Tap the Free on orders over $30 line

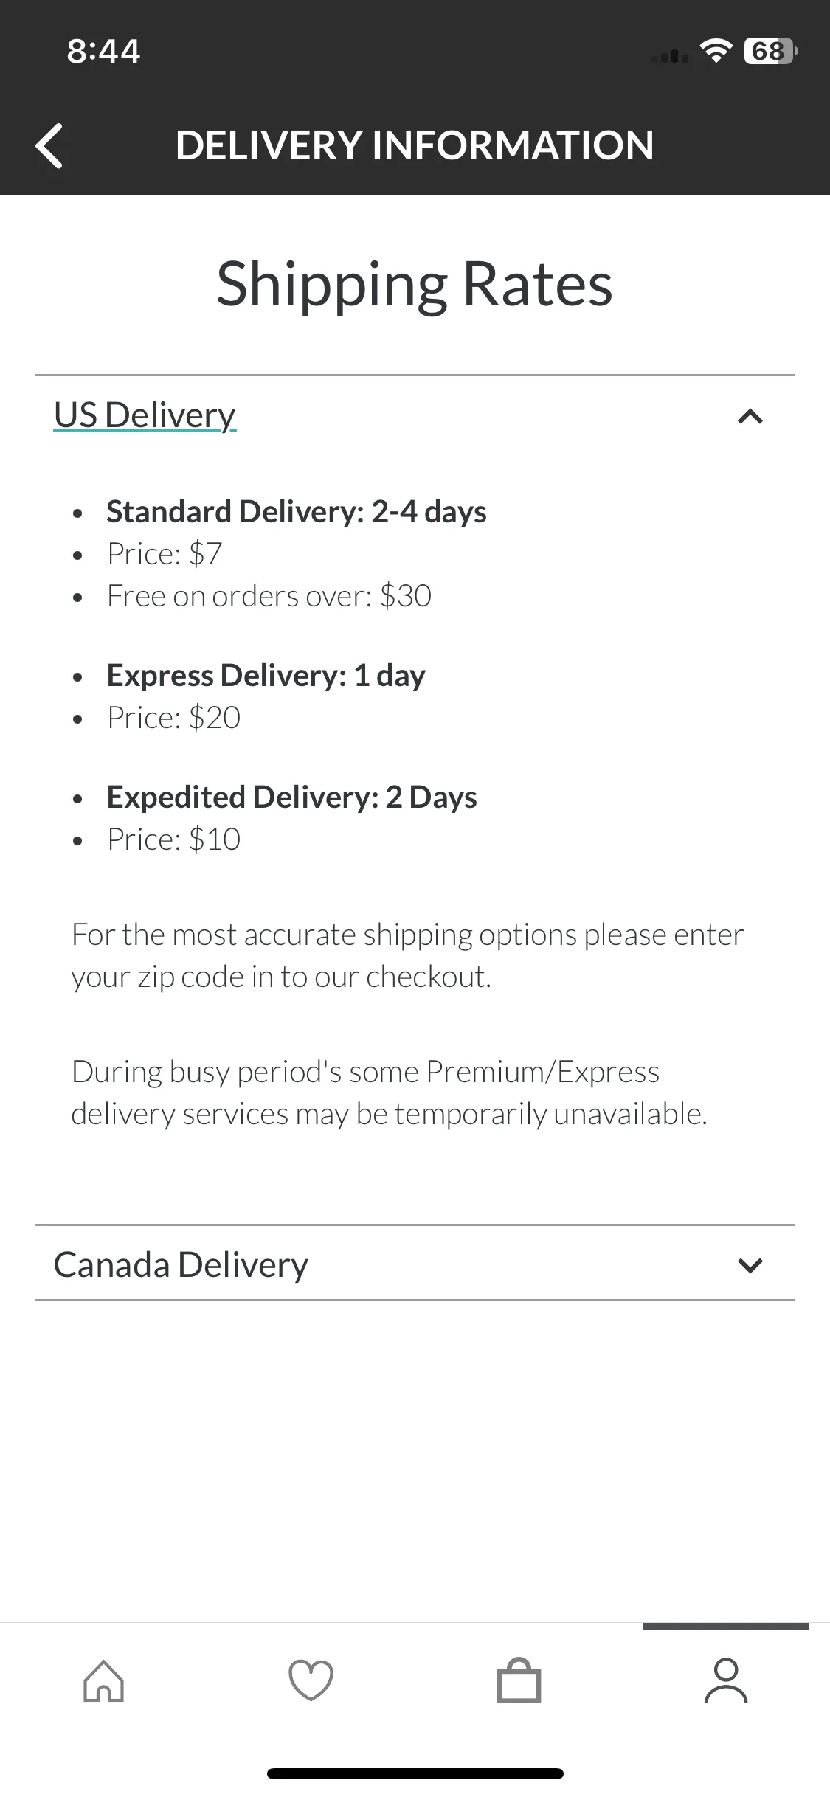tap(269, 596)
